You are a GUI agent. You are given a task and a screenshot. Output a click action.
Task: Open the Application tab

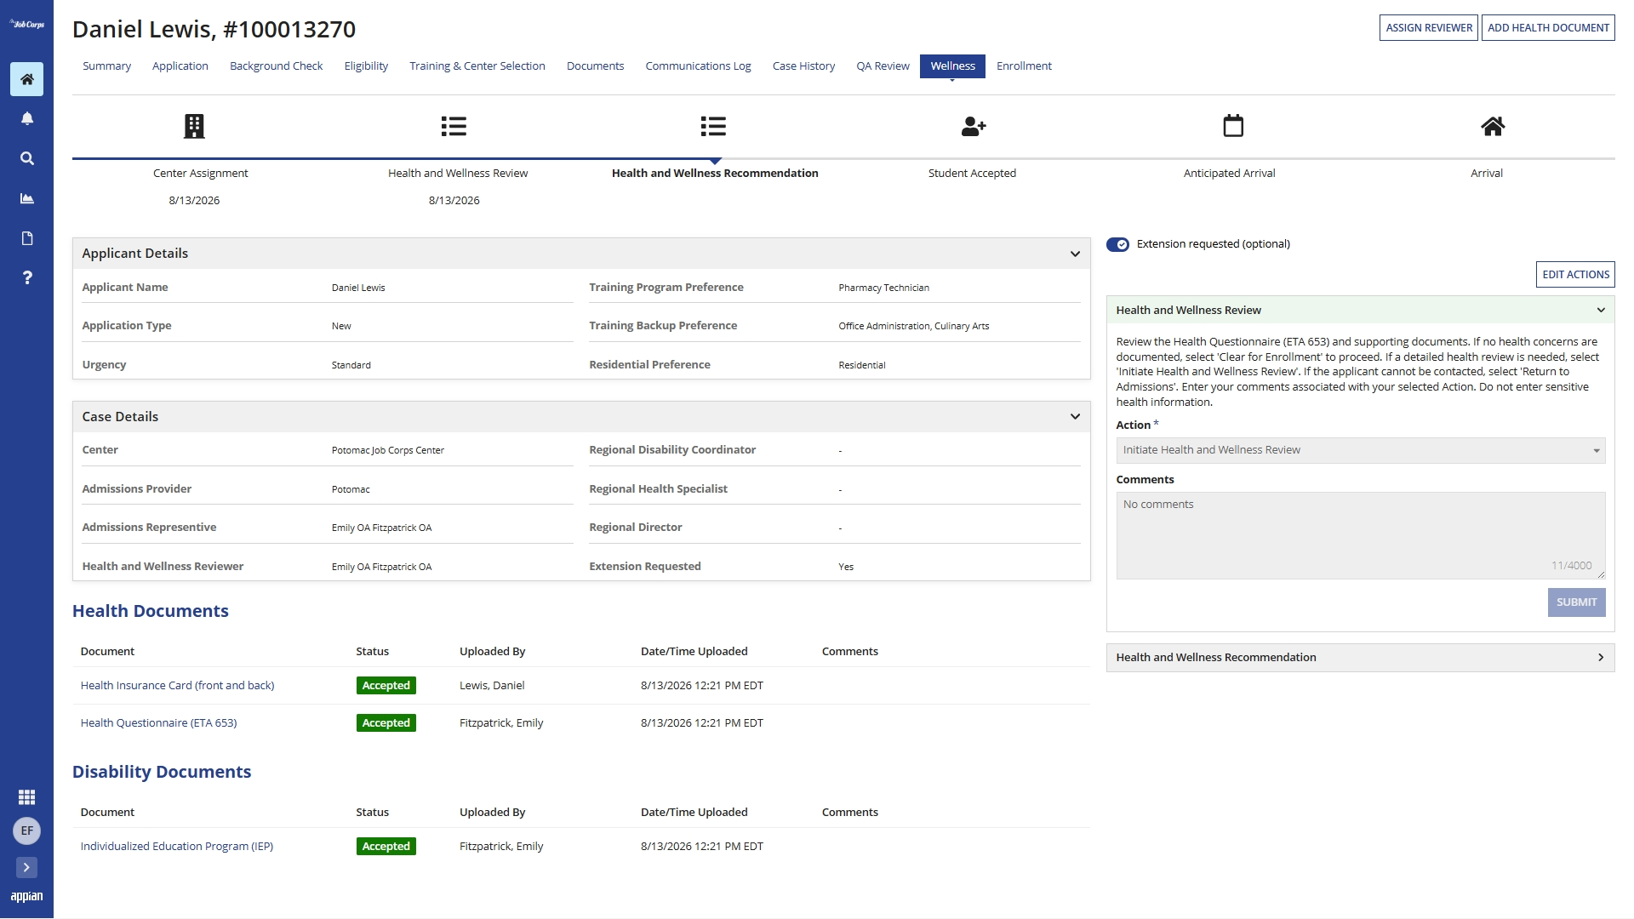pos(180,66)
